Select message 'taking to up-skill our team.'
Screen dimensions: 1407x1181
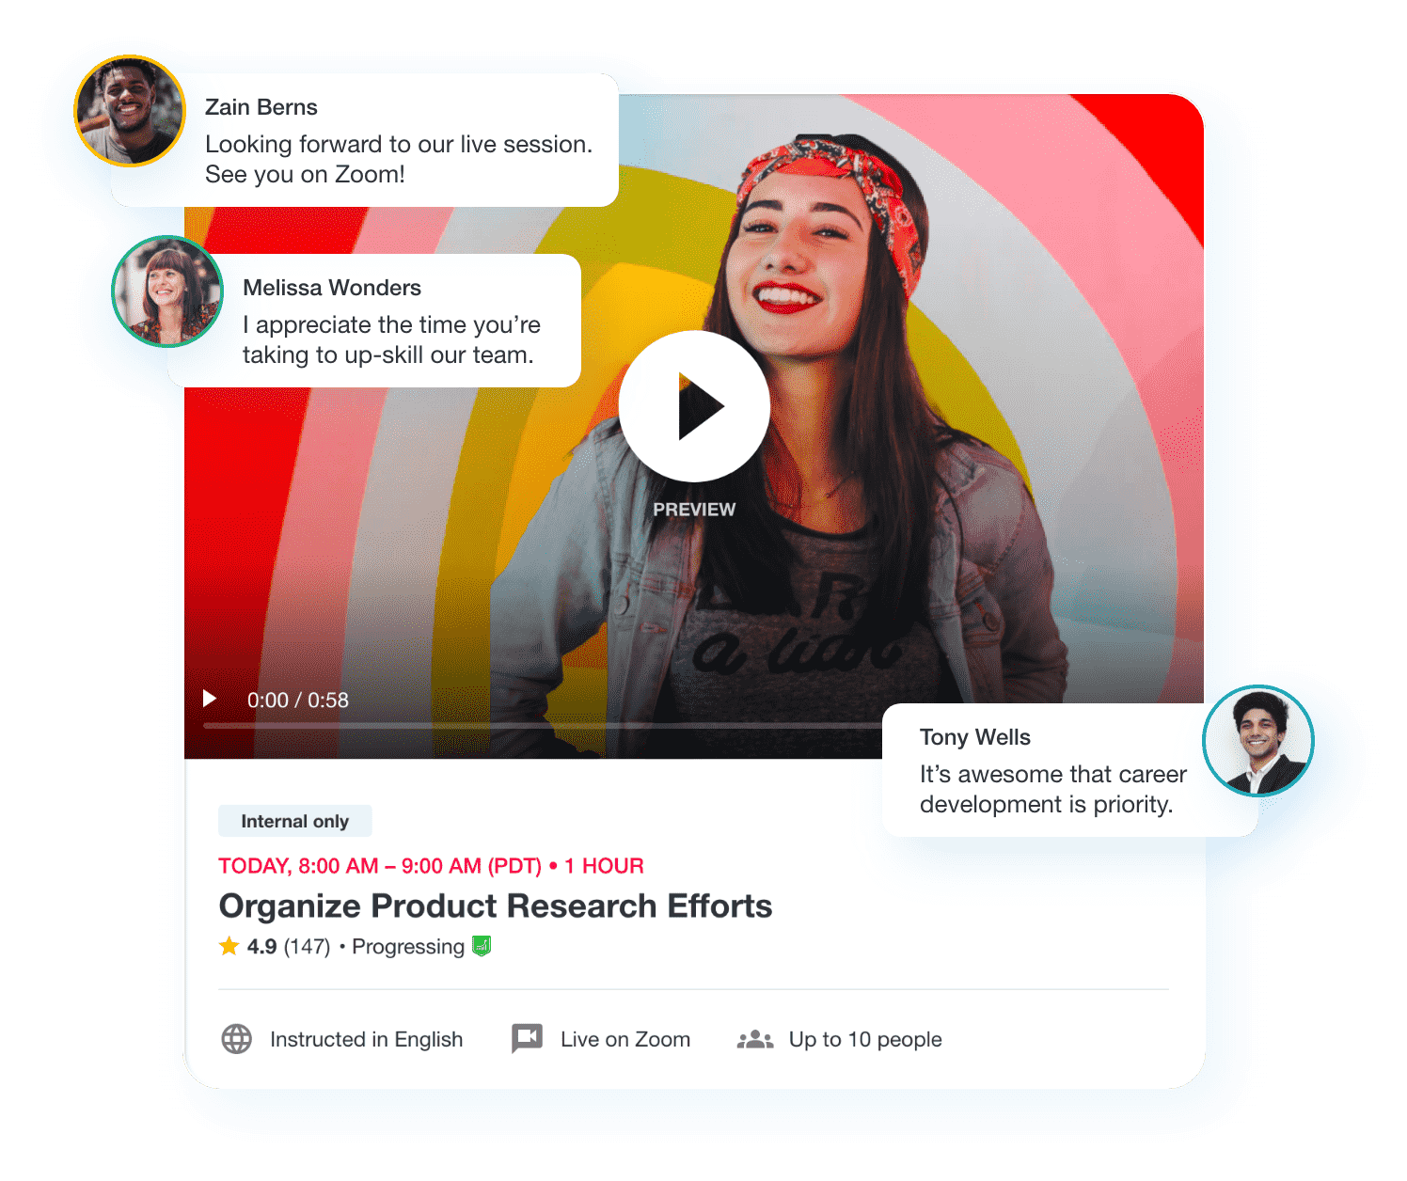388,355
